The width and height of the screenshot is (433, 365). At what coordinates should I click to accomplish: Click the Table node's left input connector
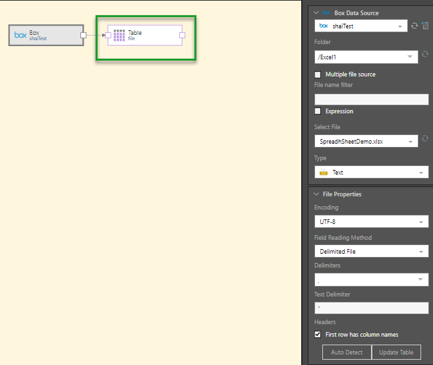pos(109,35)
